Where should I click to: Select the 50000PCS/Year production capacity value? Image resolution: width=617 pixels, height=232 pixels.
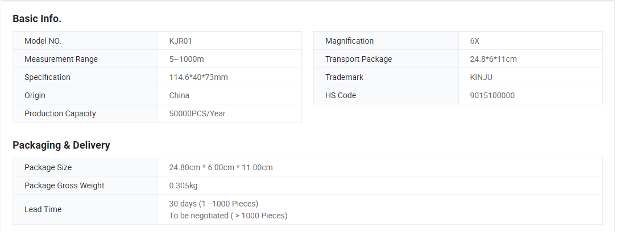(197, 114)
